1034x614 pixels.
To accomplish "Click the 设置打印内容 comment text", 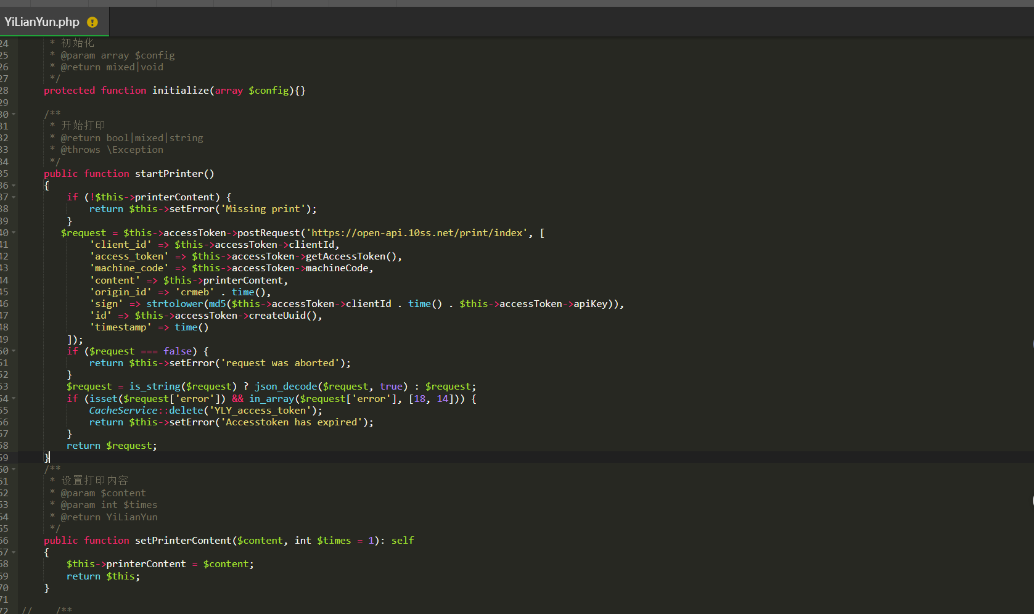I will (x=94, y=481).
